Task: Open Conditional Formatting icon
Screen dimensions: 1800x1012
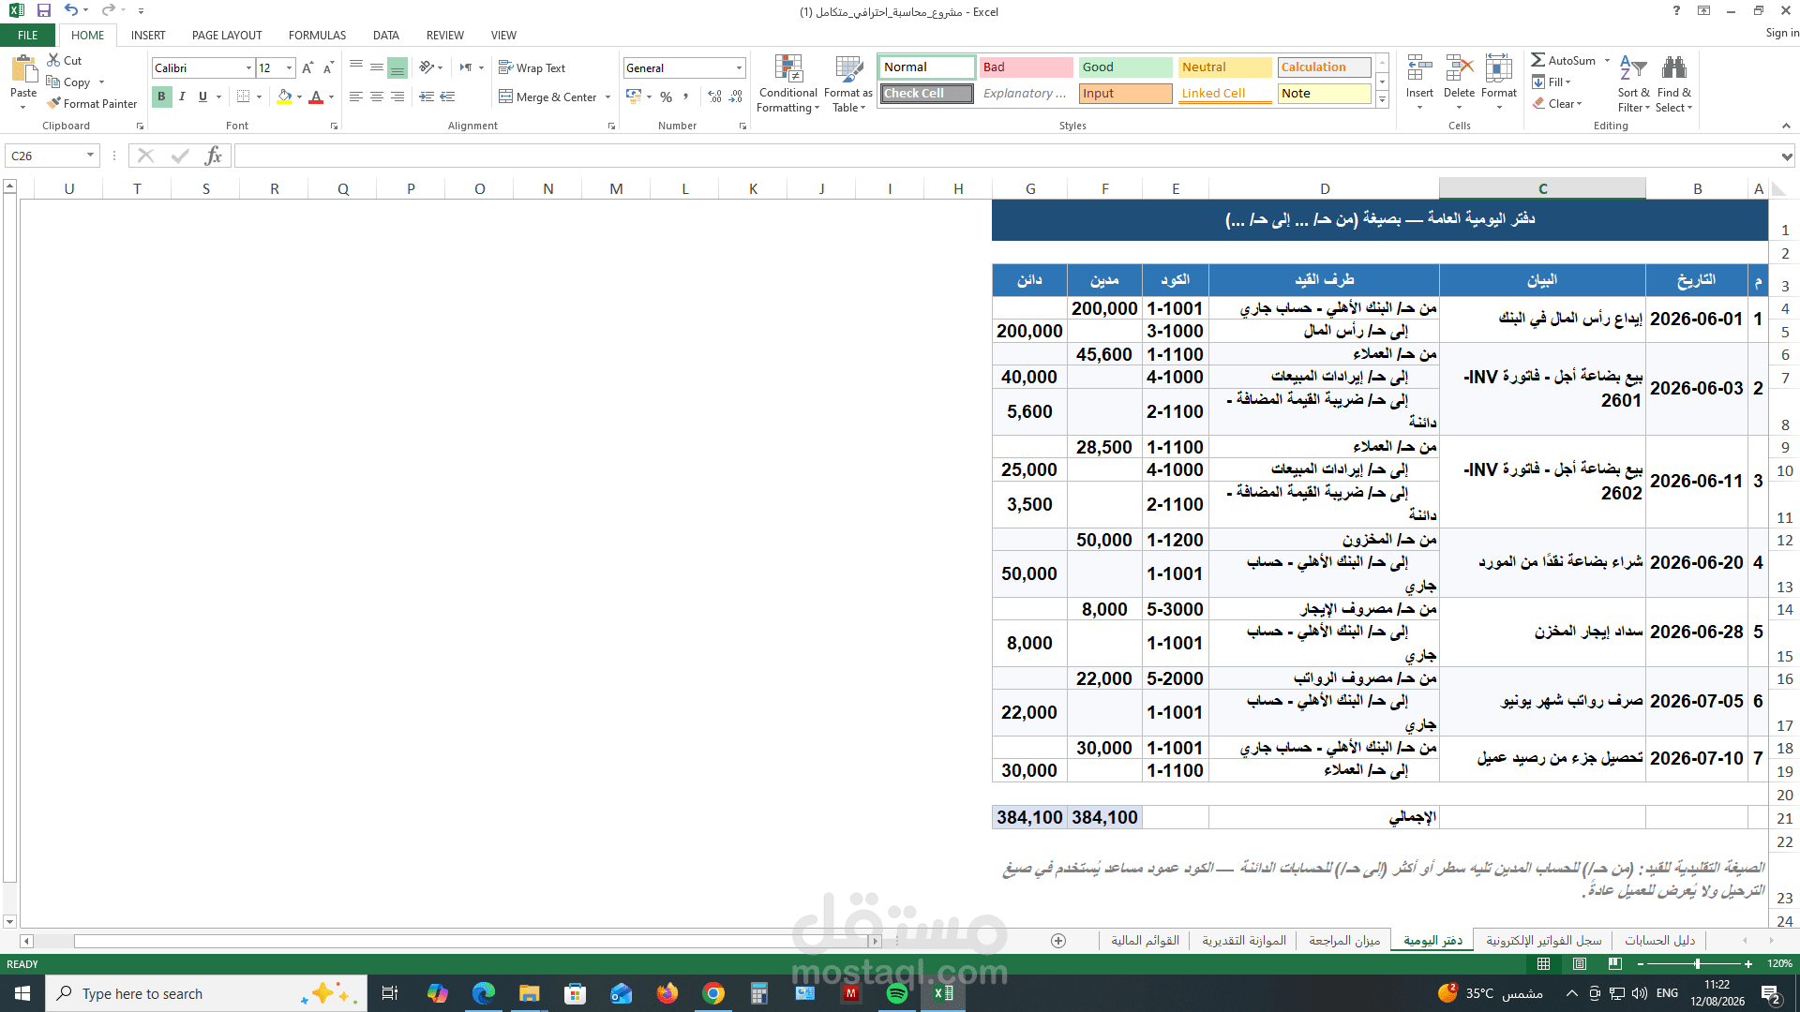Action: [x=788, y=69]
